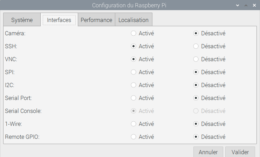Click the Annuler button

click(x=208, y=152)
